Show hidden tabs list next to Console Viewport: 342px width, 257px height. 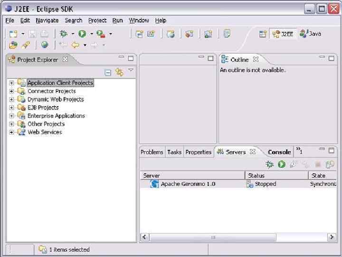click(x=299, y=150)
